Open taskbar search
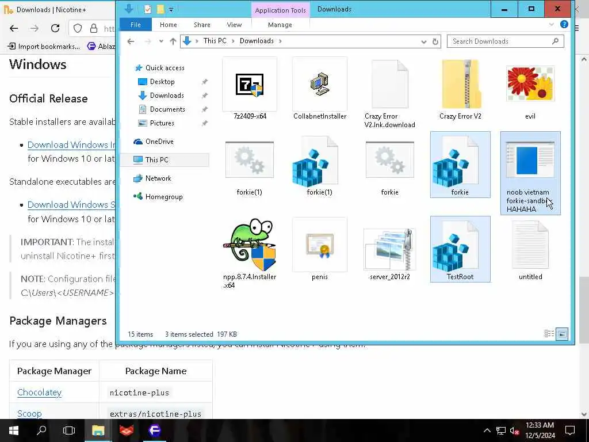The image size is (589, 442). click(x=41, y=430)
